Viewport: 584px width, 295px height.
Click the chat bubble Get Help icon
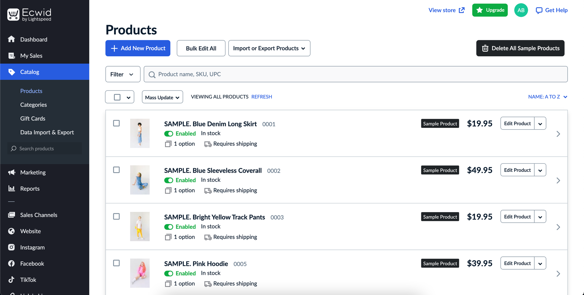click(539, 11)
